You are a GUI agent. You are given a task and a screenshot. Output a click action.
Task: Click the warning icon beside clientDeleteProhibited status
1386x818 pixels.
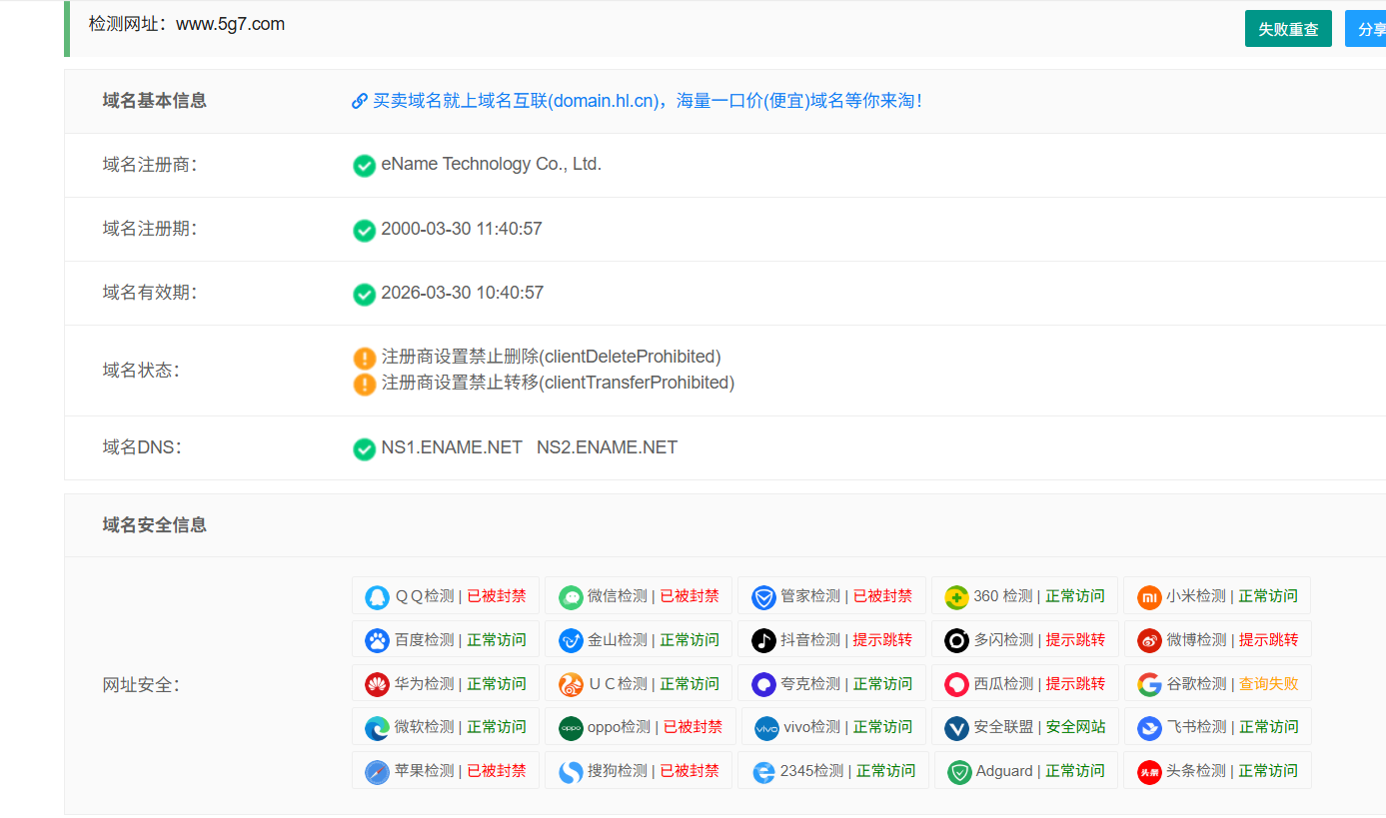point(364,357)
